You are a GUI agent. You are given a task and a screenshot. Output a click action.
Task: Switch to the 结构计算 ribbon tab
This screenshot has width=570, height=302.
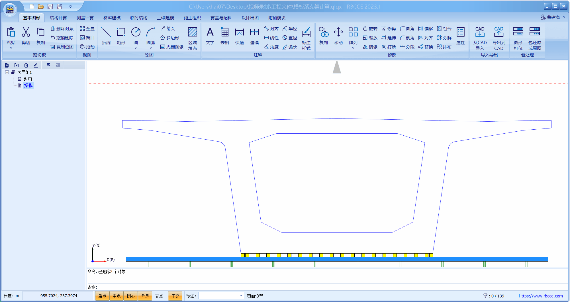58,18
